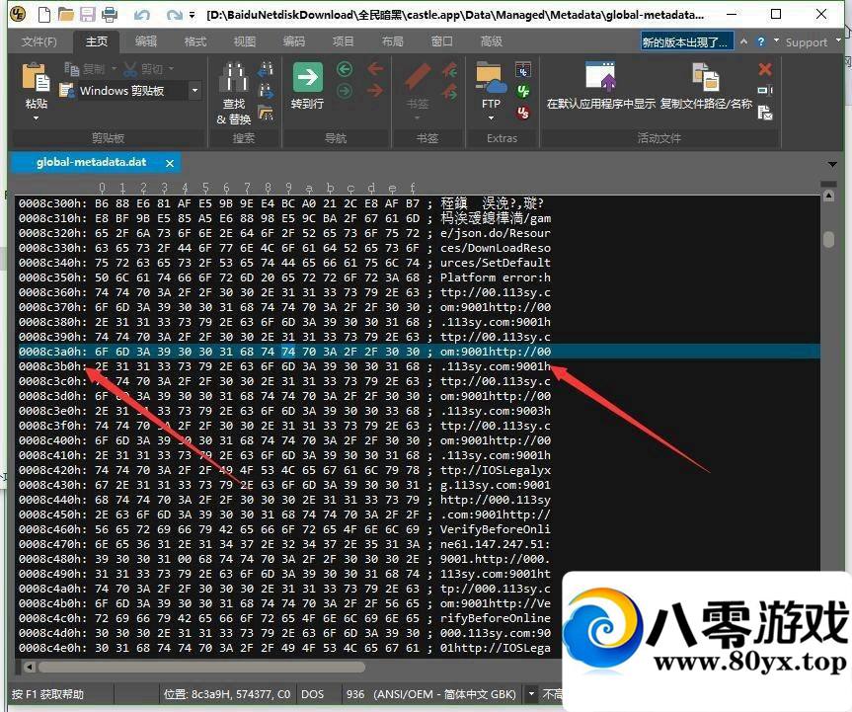Print the document using the printer icon
This screenshot has height=712, width=852.
[x=110, y=14]
